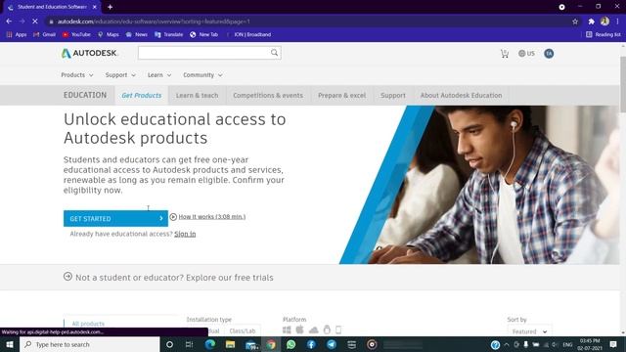Open Task View on taskbar

(x=189, y=344)
